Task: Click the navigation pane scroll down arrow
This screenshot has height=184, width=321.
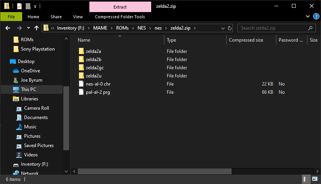Action: [66, 172]
